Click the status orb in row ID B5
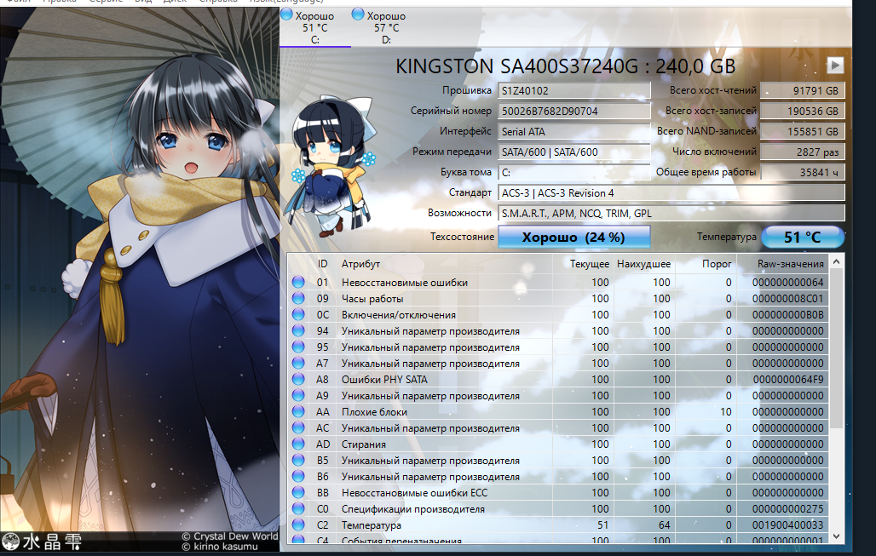The width and height of the screenshot is (876, 556). tap(298, 460)
